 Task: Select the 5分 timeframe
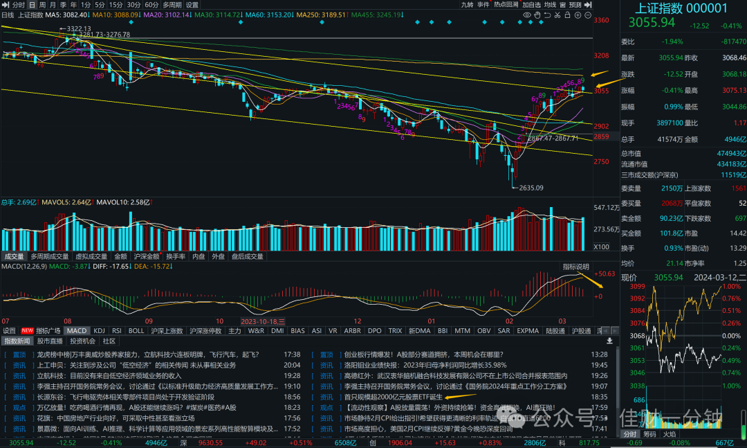pos(100,5)
